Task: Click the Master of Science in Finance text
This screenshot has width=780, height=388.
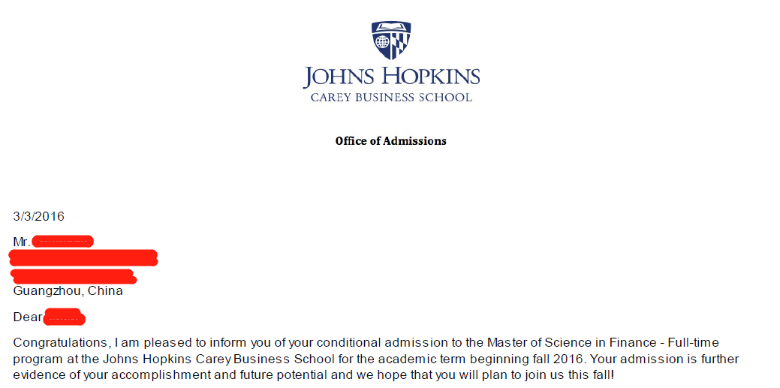Action: point(571,343)
